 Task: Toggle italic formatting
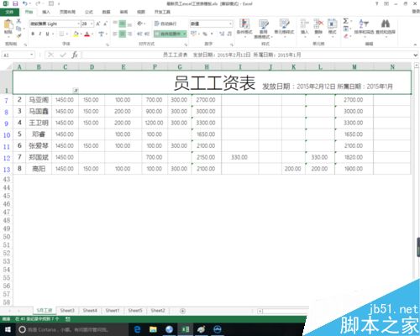point(40,34)
